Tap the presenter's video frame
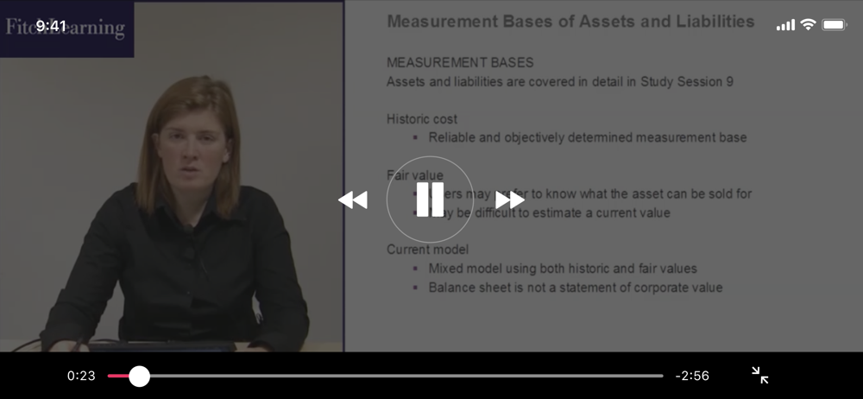863x399 pixels. pos(172,176)
